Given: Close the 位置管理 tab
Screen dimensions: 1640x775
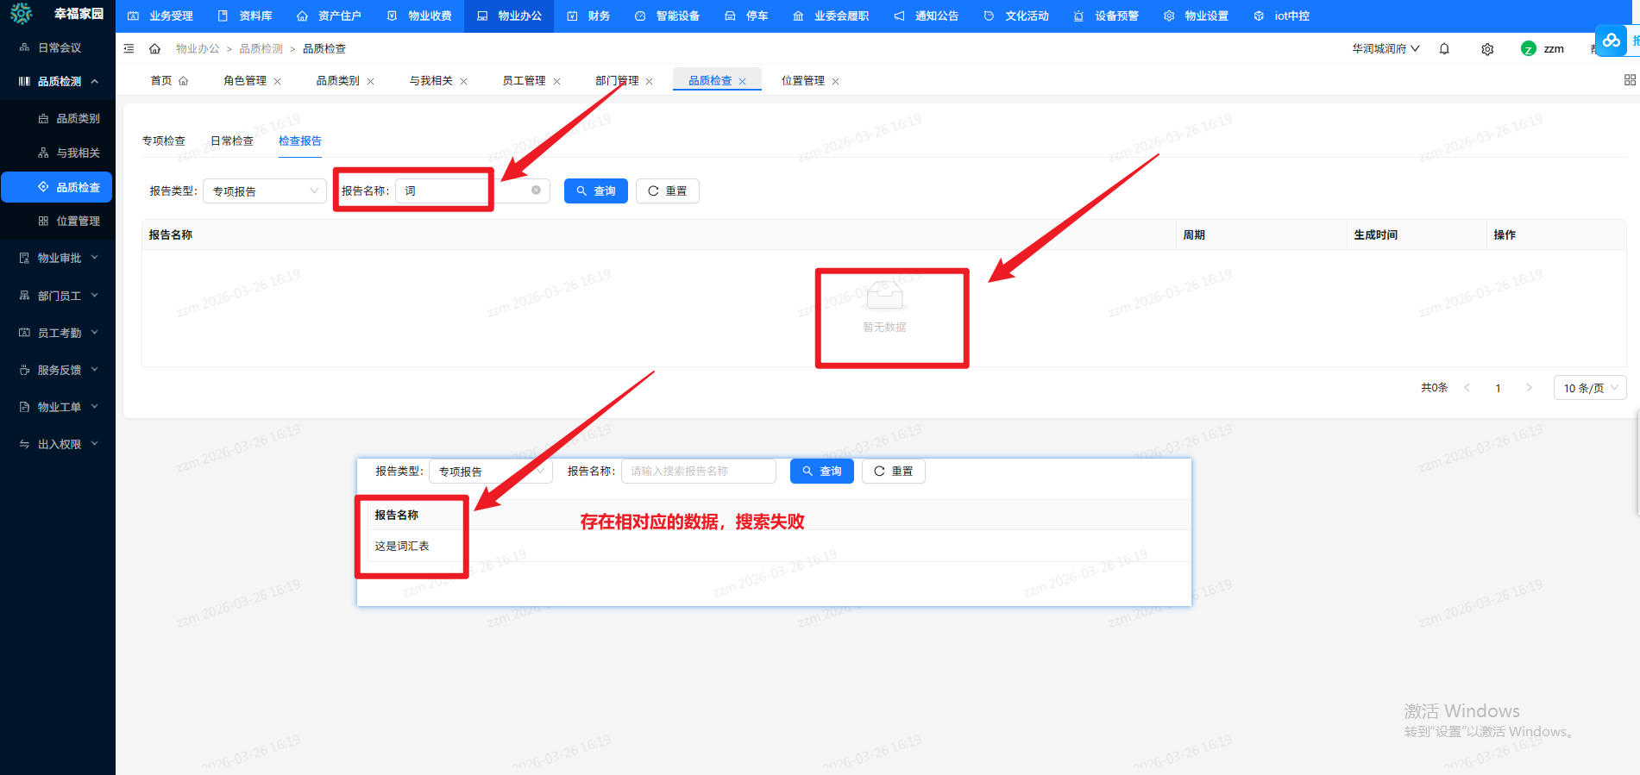Looking at the screenshot, I should tap(835, 81).
